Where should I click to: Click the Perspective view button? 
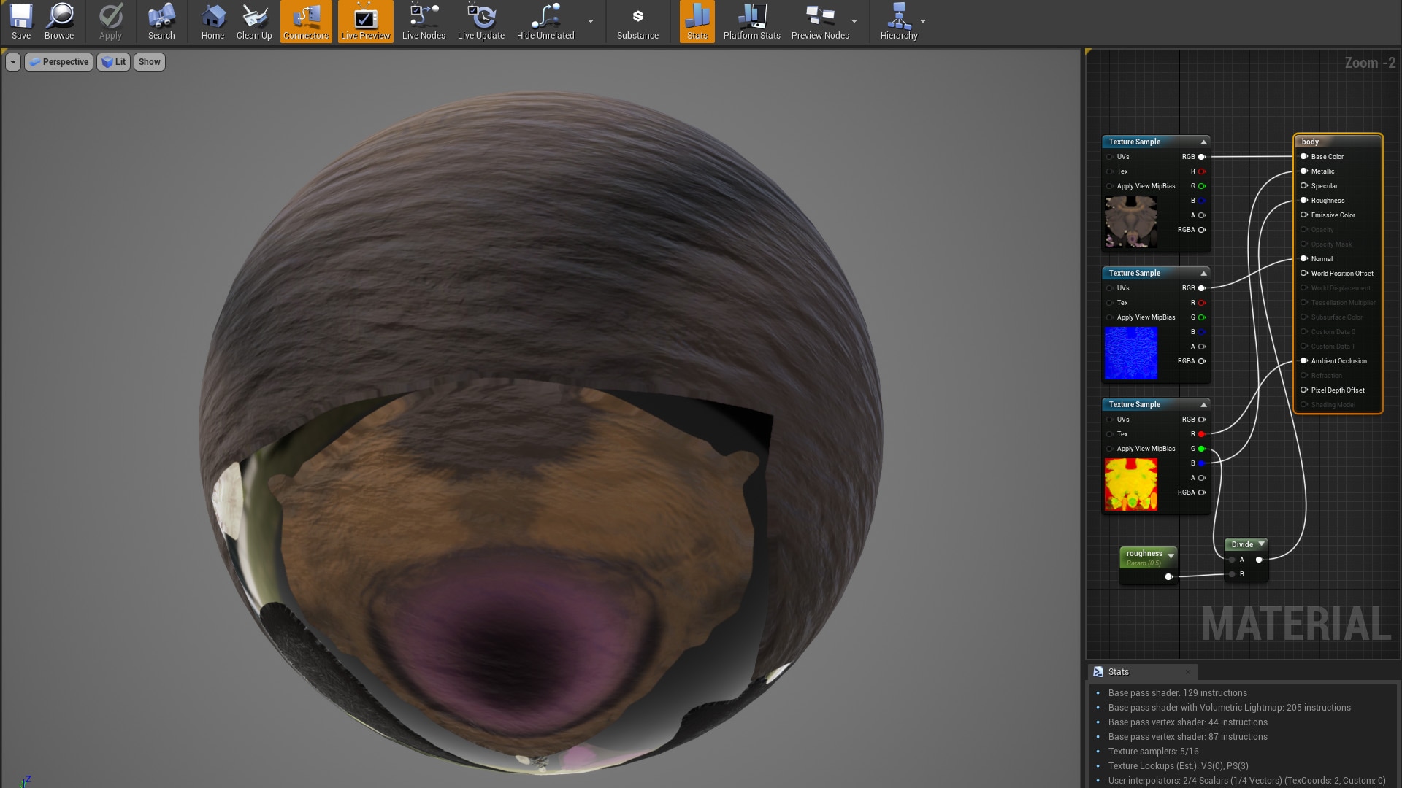[59, 62]
